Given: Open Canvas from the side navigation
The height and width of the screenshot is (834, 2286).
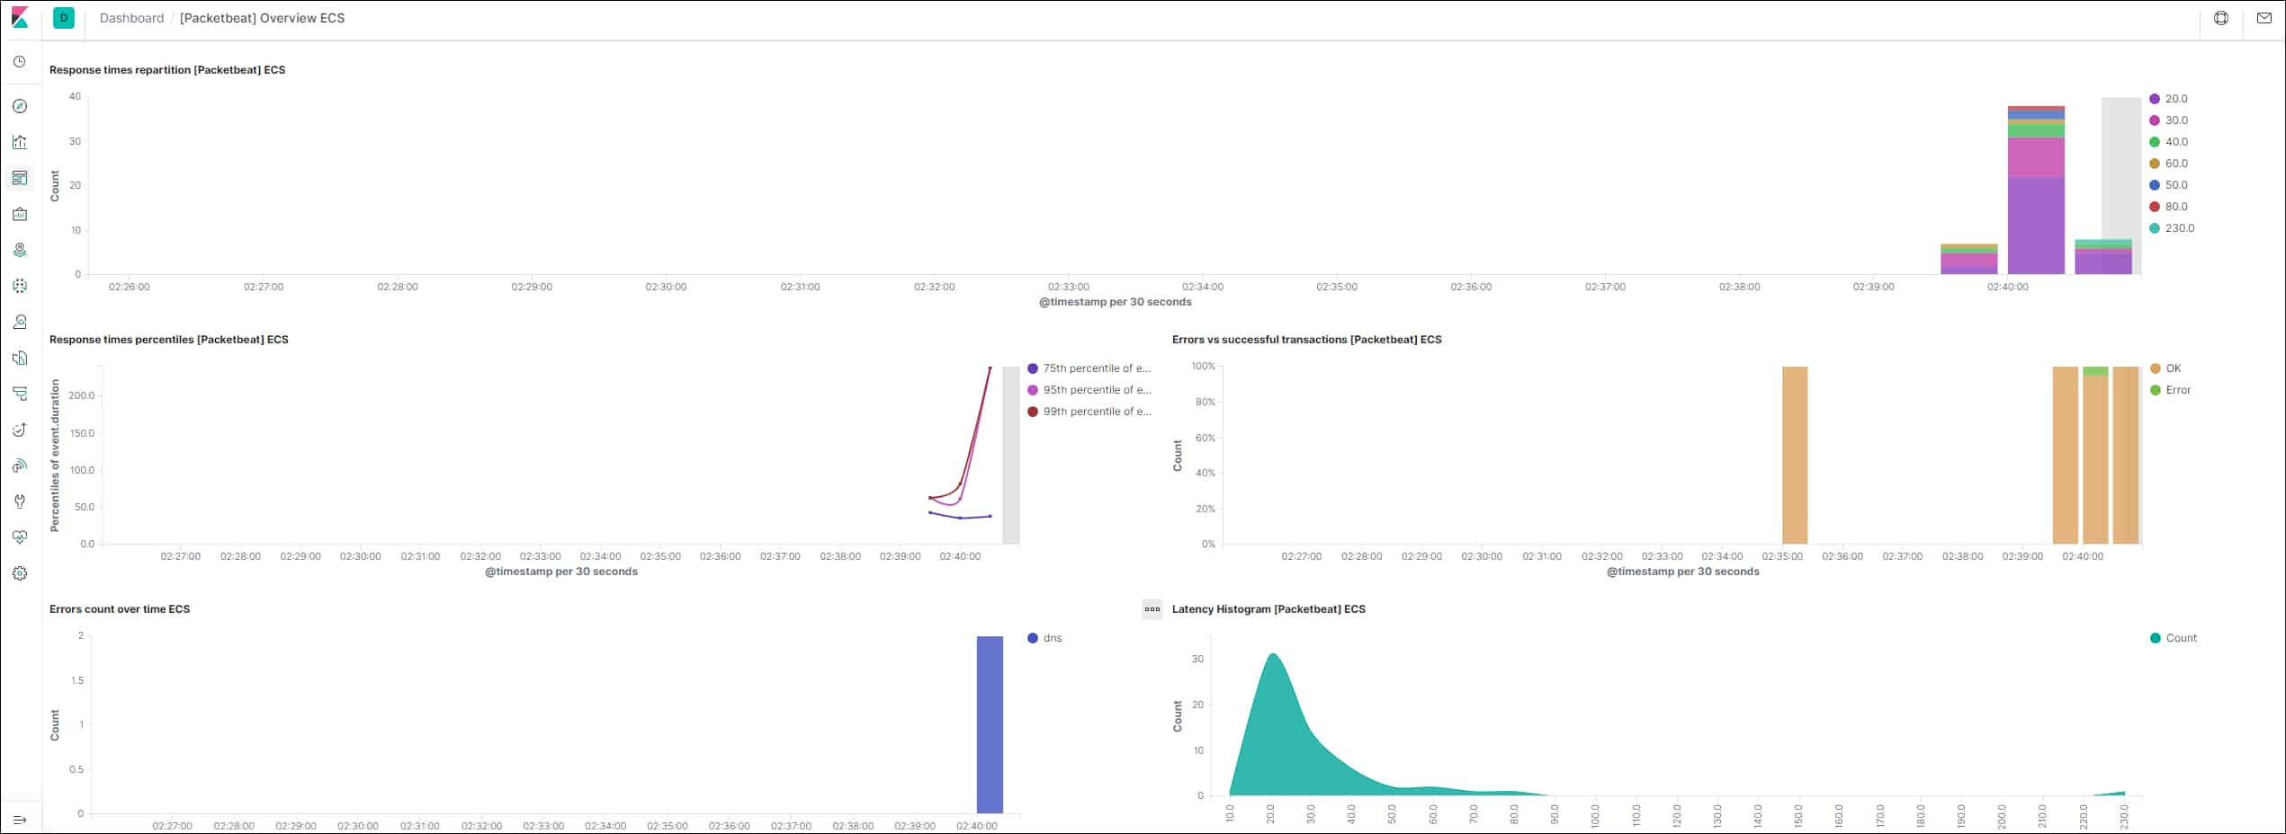Looking at the screenshot, I should point(20,214).
